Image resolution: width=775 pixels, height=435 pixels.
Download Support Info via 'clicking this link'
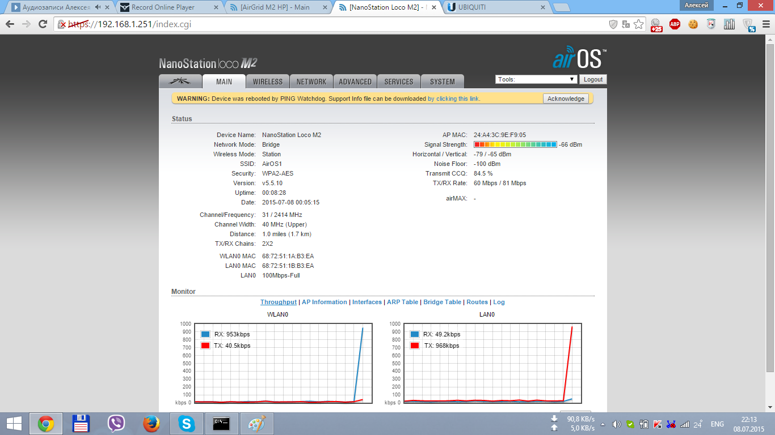[x=454, y=99]
